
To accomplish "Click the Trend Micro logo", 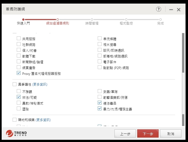I will click(16, 134).
